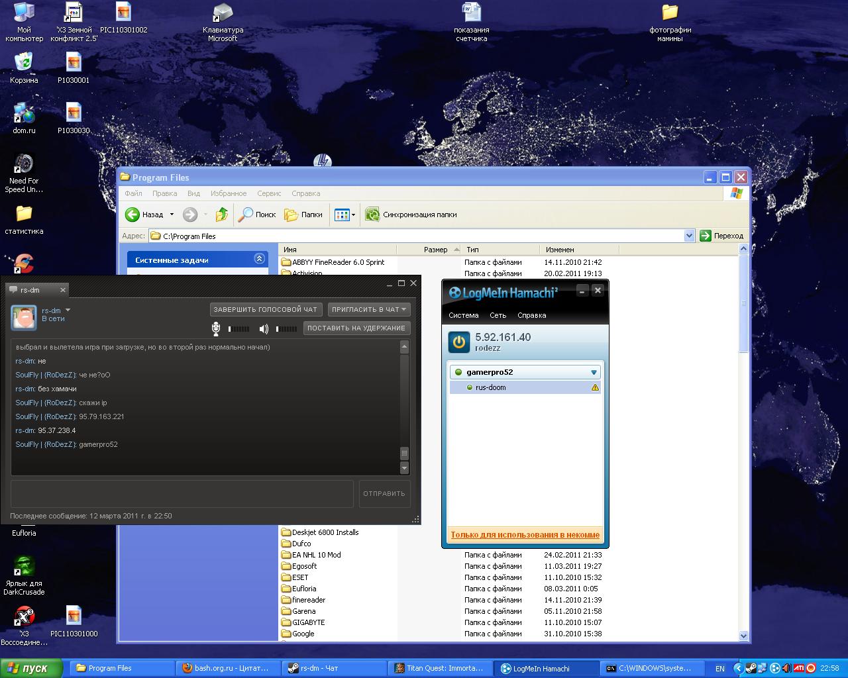Click the folder sync (Синхронизация папки) icon

[x=372, y=215]
